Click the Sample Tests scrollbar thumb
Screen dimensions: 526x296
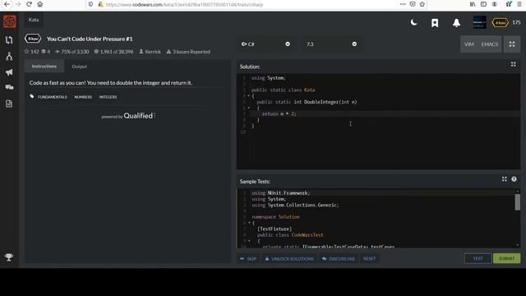(x=518, y=202)
